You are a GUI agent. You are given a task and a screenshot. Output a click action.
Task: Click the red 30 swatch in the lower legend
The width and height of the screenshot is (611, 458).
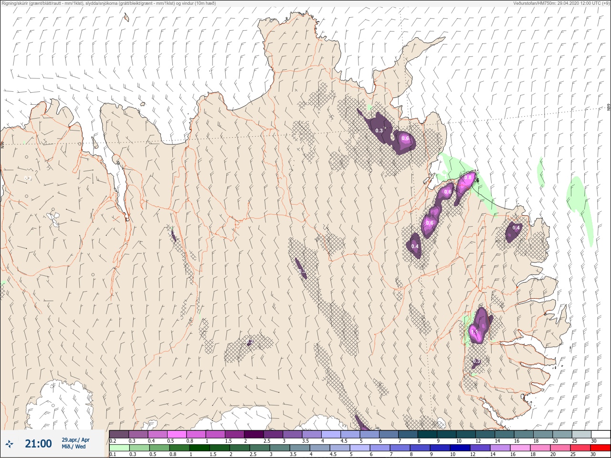click(x=600, y=448)
